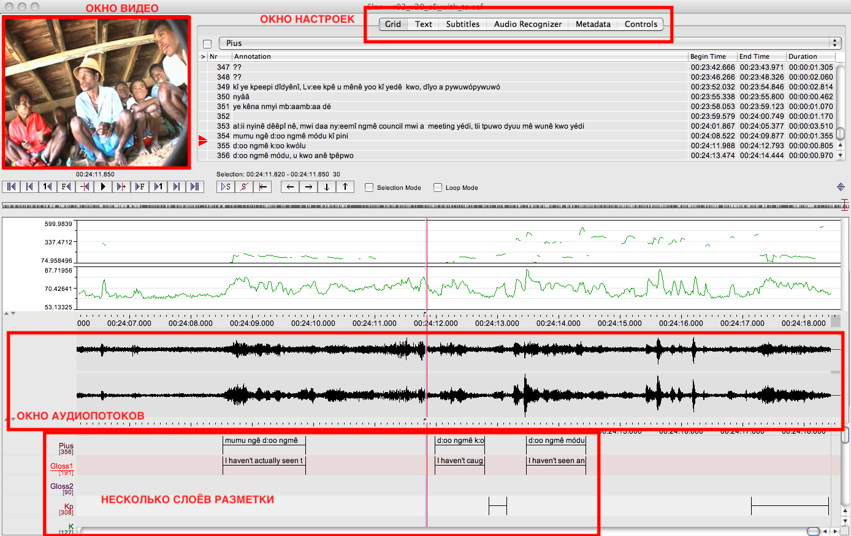Viewport: 851px width, 536px height.
Task: Enable the Selection Mode checkbox
Action: [369, 187]
